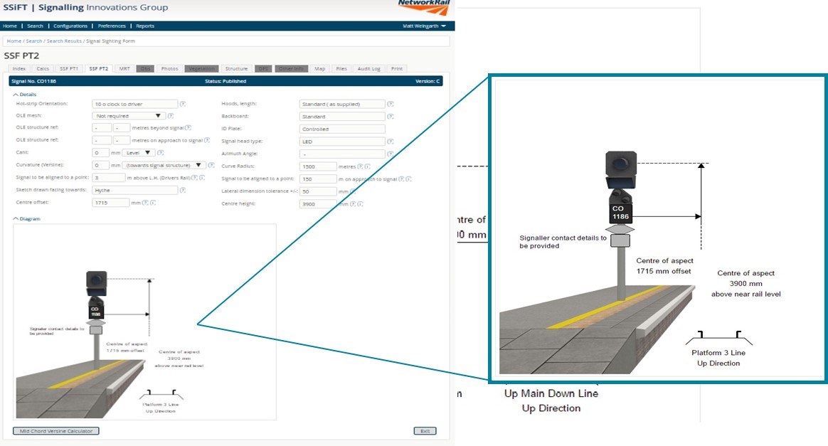Click the Hot-strip Orientation input field
828x446 pixels.
point(135,104)
